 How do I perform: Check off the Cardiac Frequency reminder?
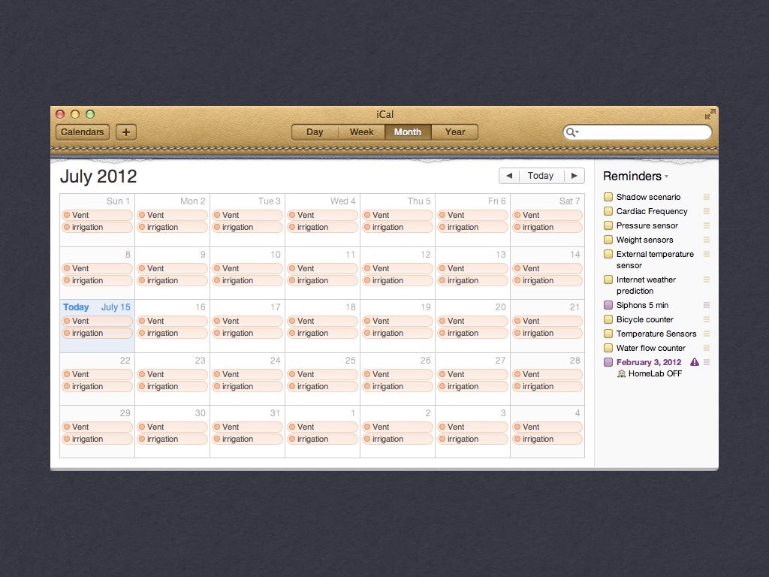(608, 211)
